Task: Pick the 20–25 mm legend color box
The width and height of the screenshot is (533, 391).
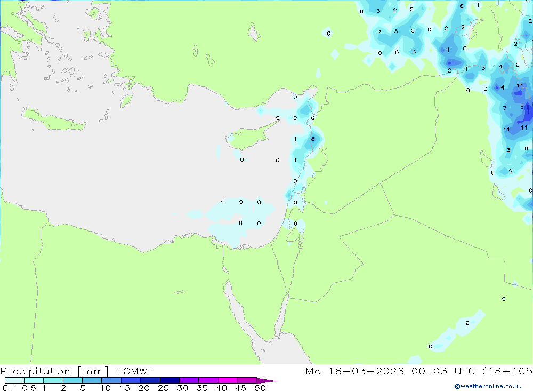Action: (x=150, y=380)
